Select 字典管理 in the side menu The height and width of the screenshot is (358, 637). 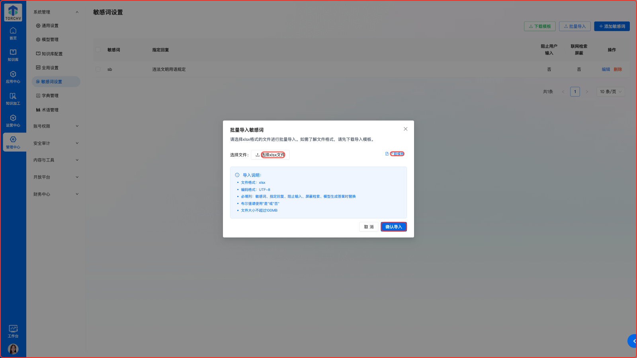tap(50, 95)
